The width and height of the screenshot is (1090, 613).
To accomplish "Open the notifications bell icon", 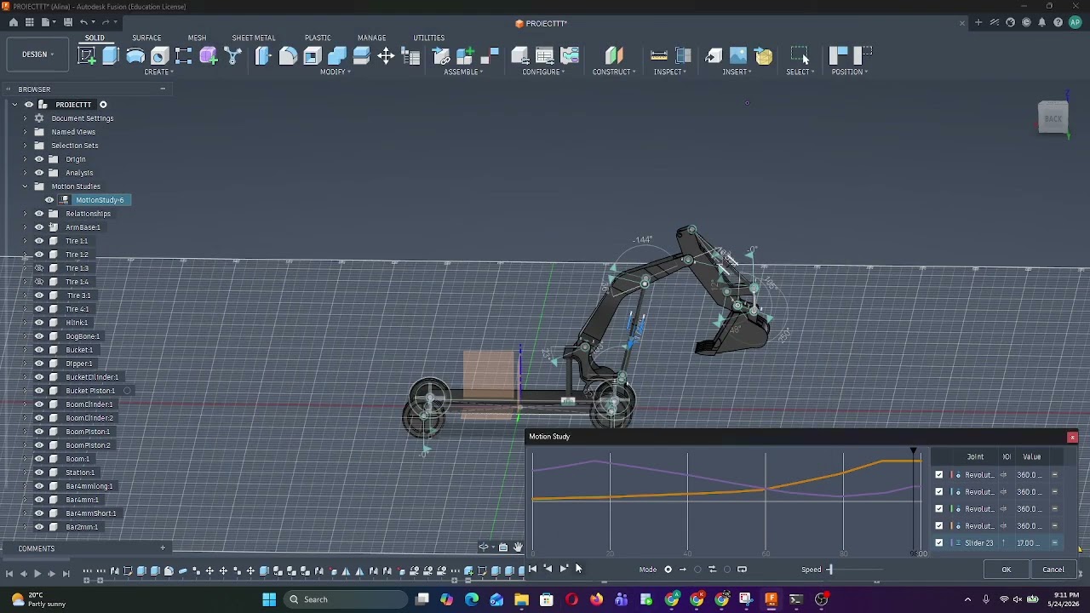I will pyautogui.click(x=1041, y=23).
